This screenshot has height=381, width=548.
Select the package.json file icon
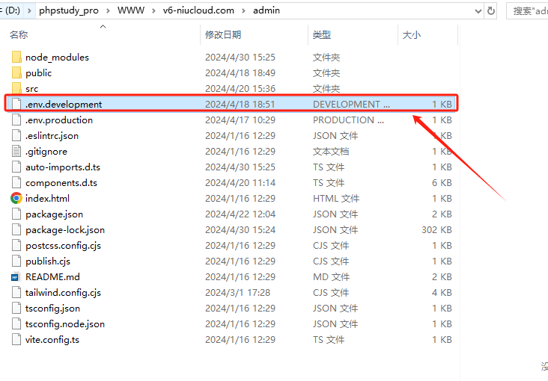point(16,214)
